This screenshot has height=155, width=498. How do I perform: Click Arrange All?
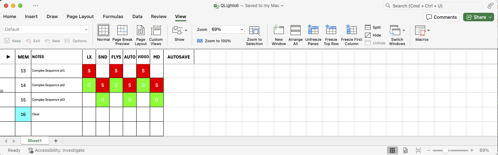(296, 35)
